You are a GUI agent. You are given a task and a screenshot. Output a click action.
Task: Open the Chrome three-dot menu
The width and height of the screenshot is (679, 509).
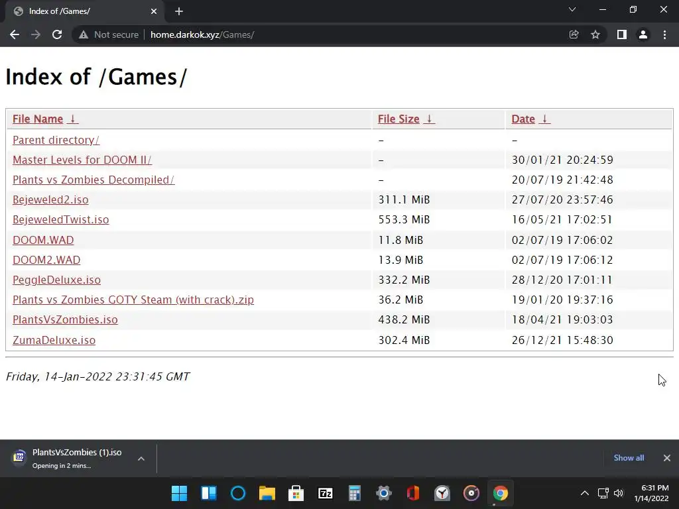(x=664, y=34)
